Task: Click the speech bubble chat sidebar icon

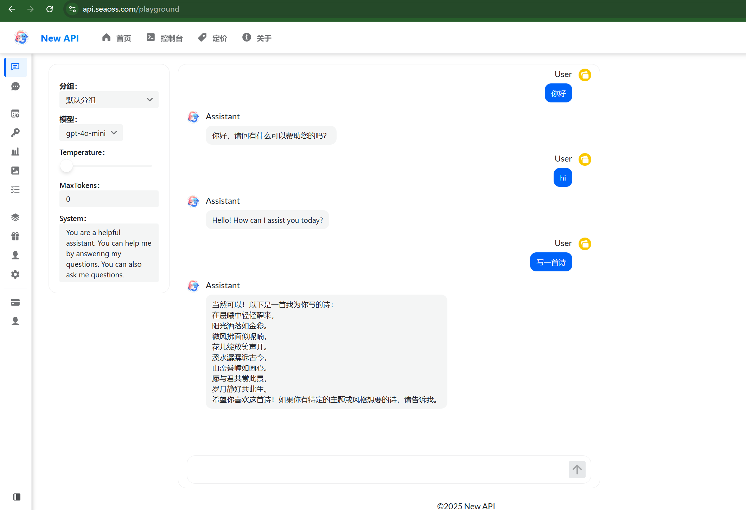Action: click(15, 86)
